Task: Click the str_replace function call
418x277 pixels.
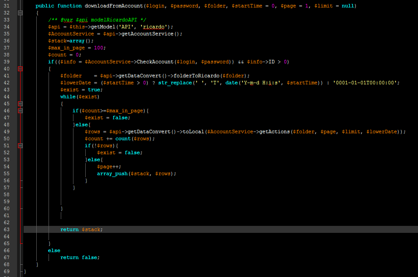Action: [175, 83]
